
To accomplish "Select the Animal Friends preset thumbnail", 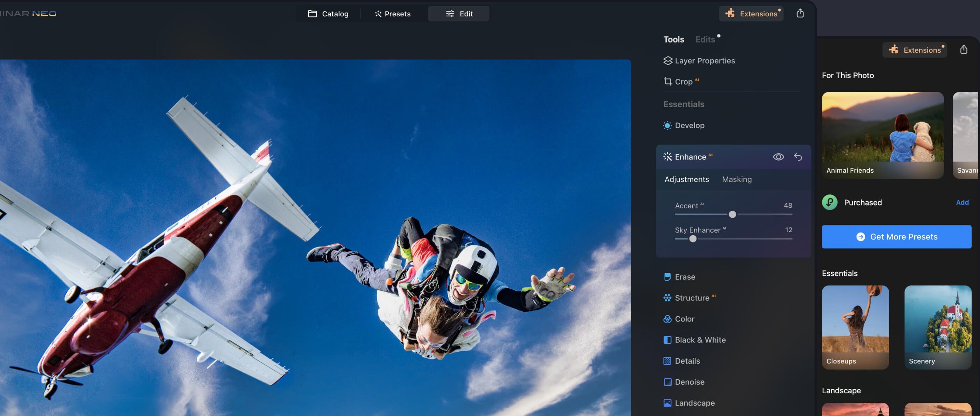I will (882, 135).
